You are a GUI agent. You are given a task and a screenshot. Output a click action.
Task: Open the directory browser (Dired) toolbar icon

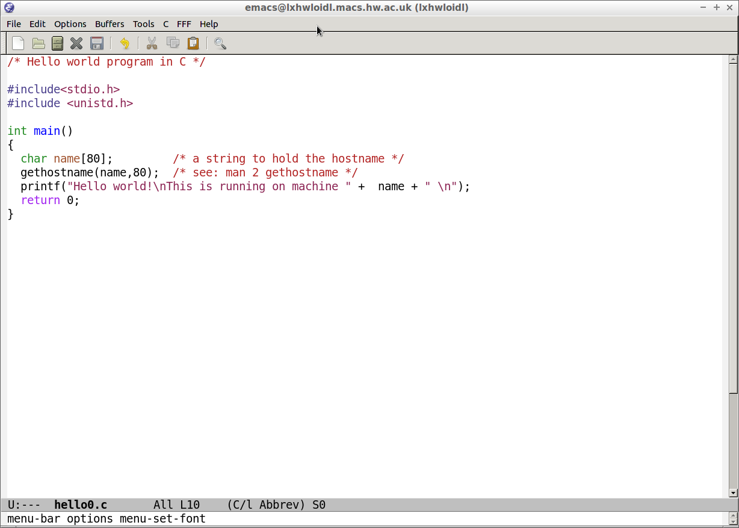coord(57,43)
